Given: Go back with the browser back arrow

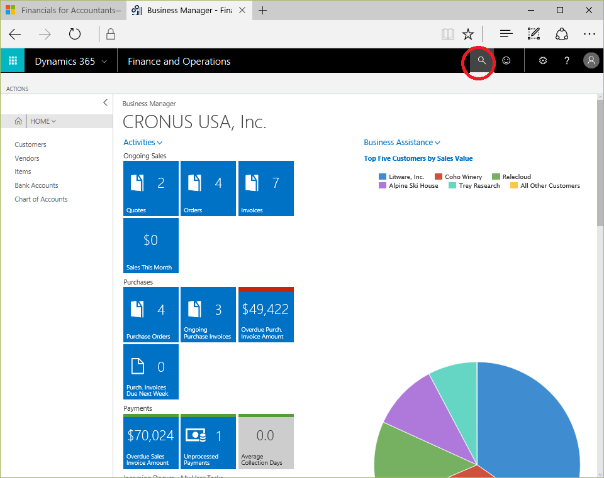Looking at the screenshot, I should coord(15,34).
